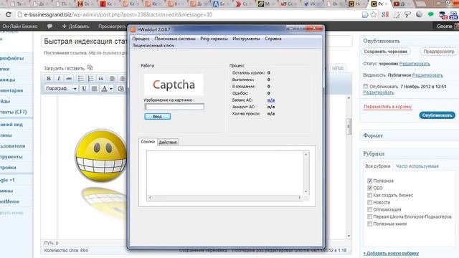Apply strikethrough in editor toolbar
The width and height of the screenshot is (459, 258).
pos(69,78)
